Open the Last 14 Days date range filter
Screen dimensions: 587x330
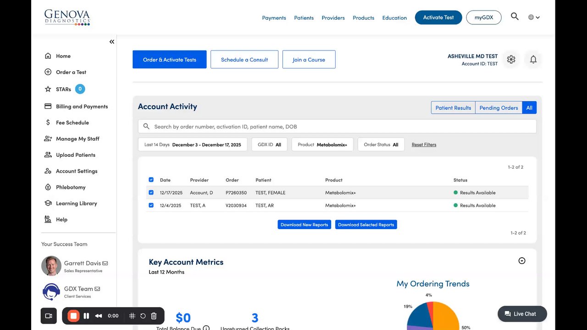(193, 144)
